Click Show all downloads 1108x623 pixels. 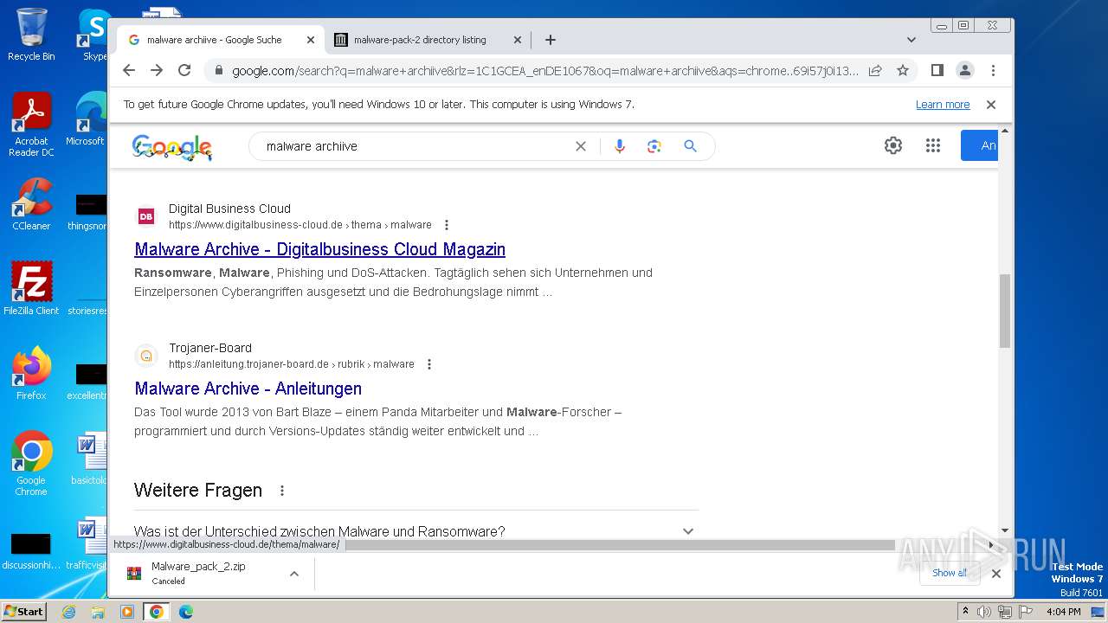pos(950,573)
